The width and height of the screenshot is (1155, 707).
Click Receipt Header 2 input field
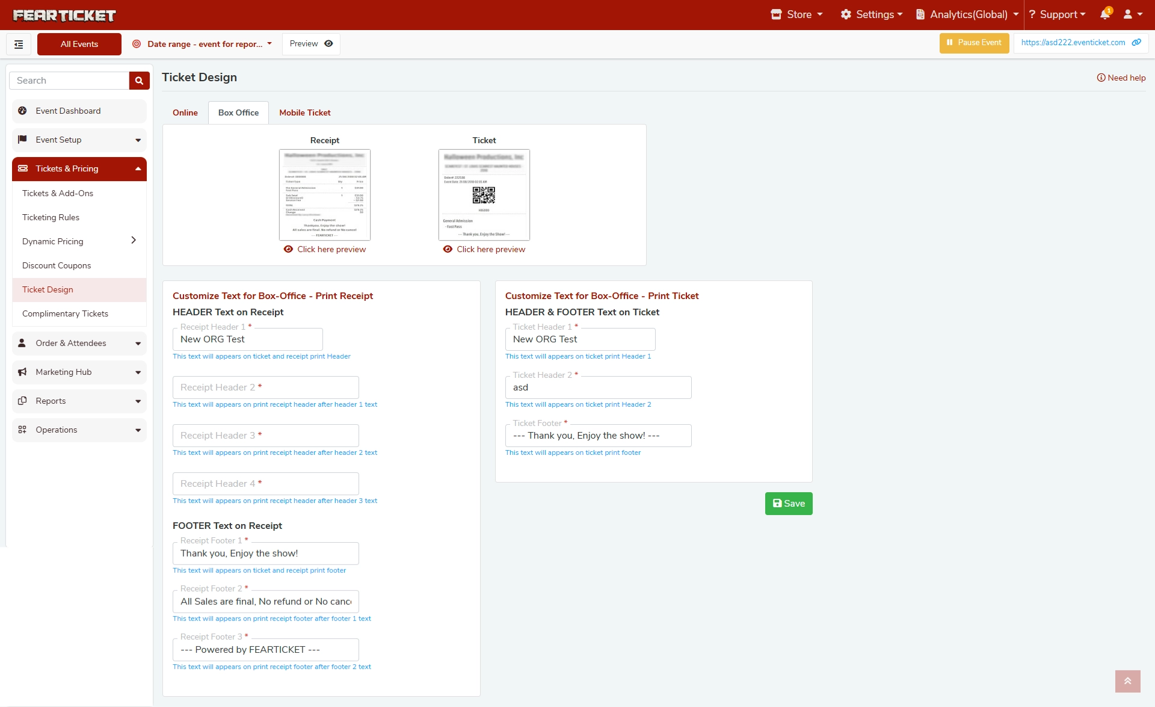tap(265, 387)
